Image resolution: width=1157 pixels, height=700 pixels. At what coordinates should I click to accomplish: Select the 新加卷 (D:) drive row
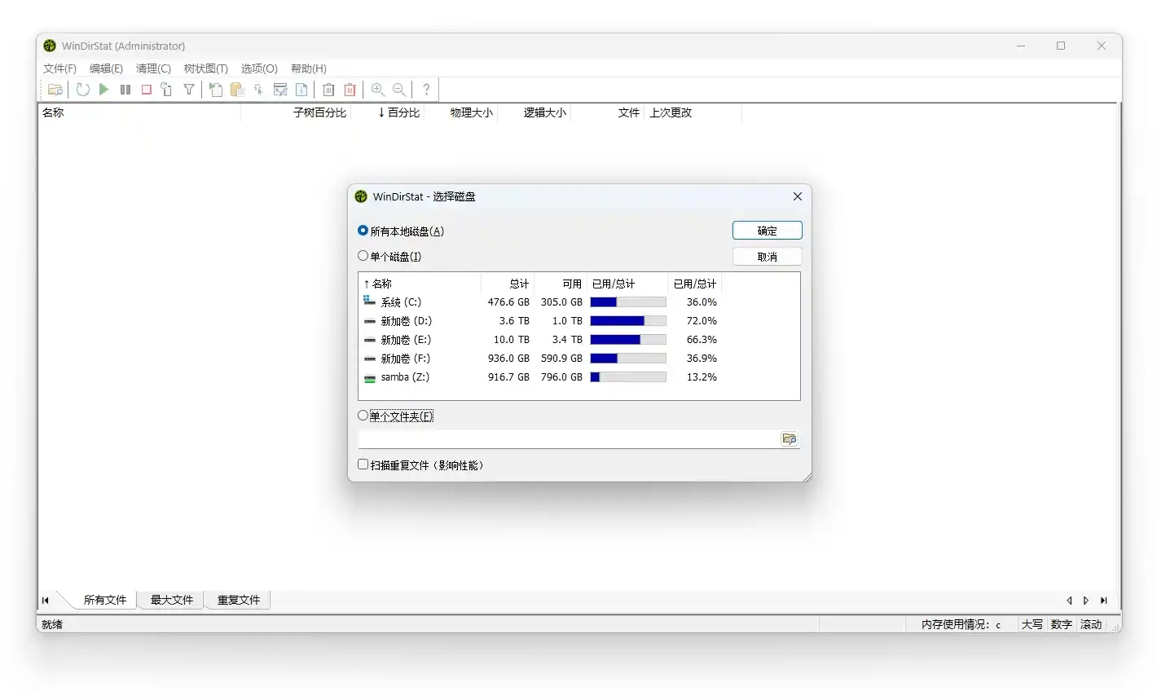540,321
